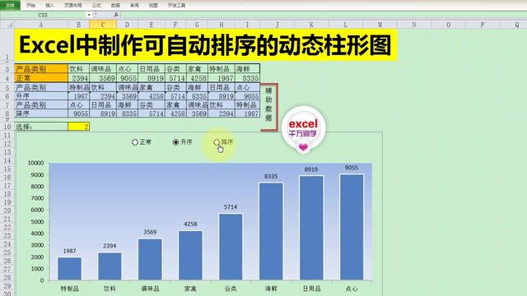The height and width of the screenshot is (296, 527).
Task: Click the orange 正常 cell
Action: (41, 78)
